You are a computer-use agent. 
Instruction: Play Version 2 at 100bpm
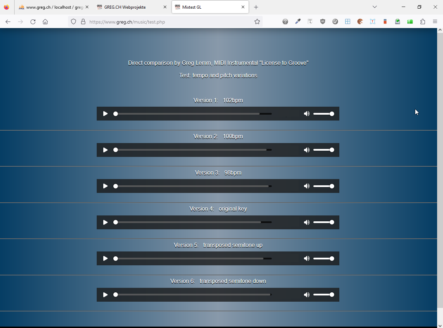(105, 150)
